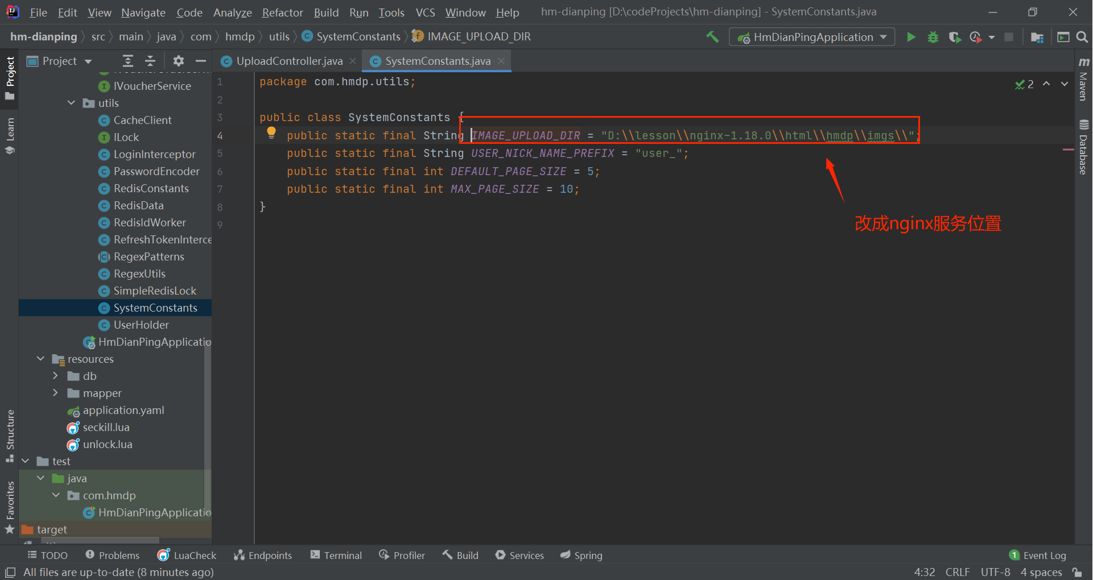Jump to previous highlighted problem arrow
The image size is (1093, 580).
point(1046,84)
